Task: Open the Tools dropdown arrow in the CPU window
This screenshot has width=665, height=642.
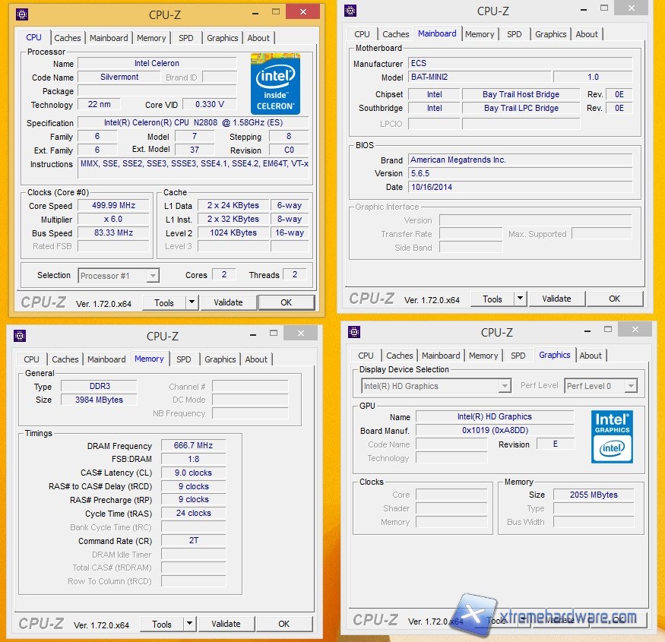Action: [x=192, y=302]
